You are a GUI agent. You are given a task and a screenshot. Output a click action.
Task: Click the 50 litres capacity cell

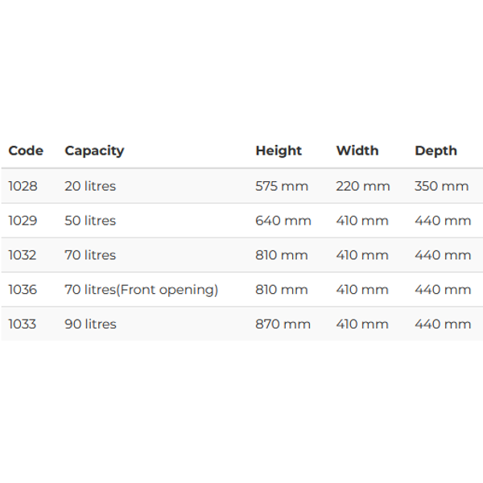(x=90, y=221)
